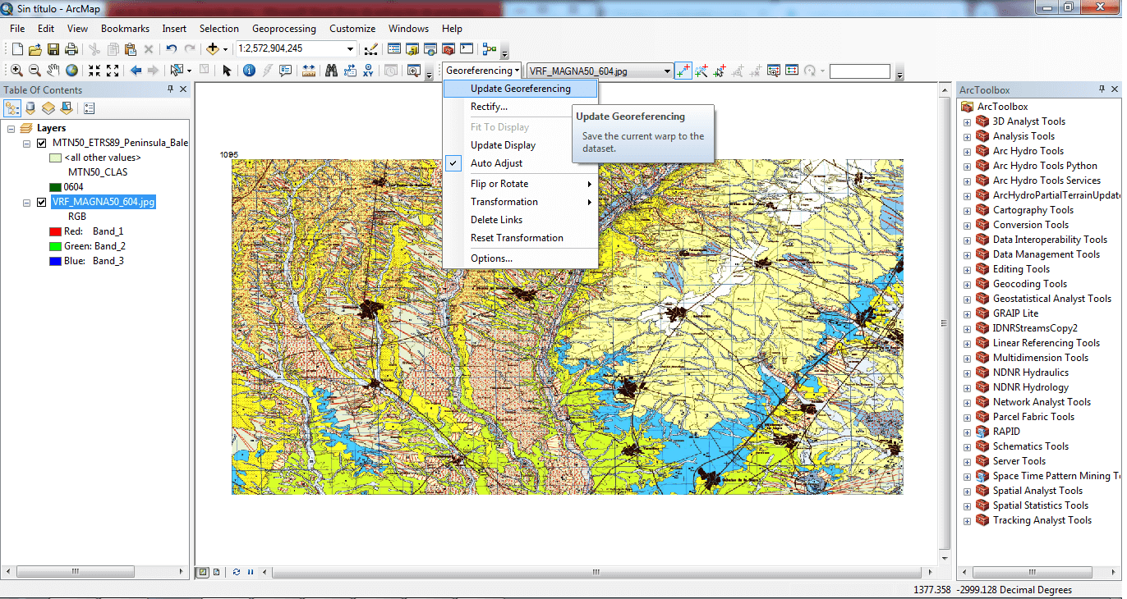The image size is (1127, 599).
Task: Open the georeferencing layer dropdown
Action: coord(667,71)
